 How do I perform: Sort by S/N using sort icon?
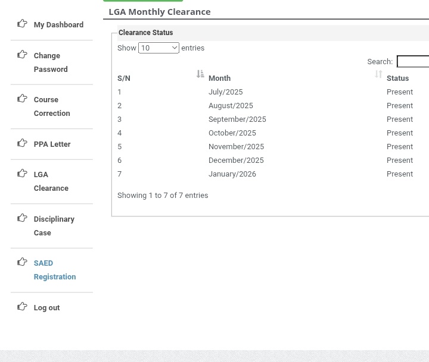coord(200,74)
